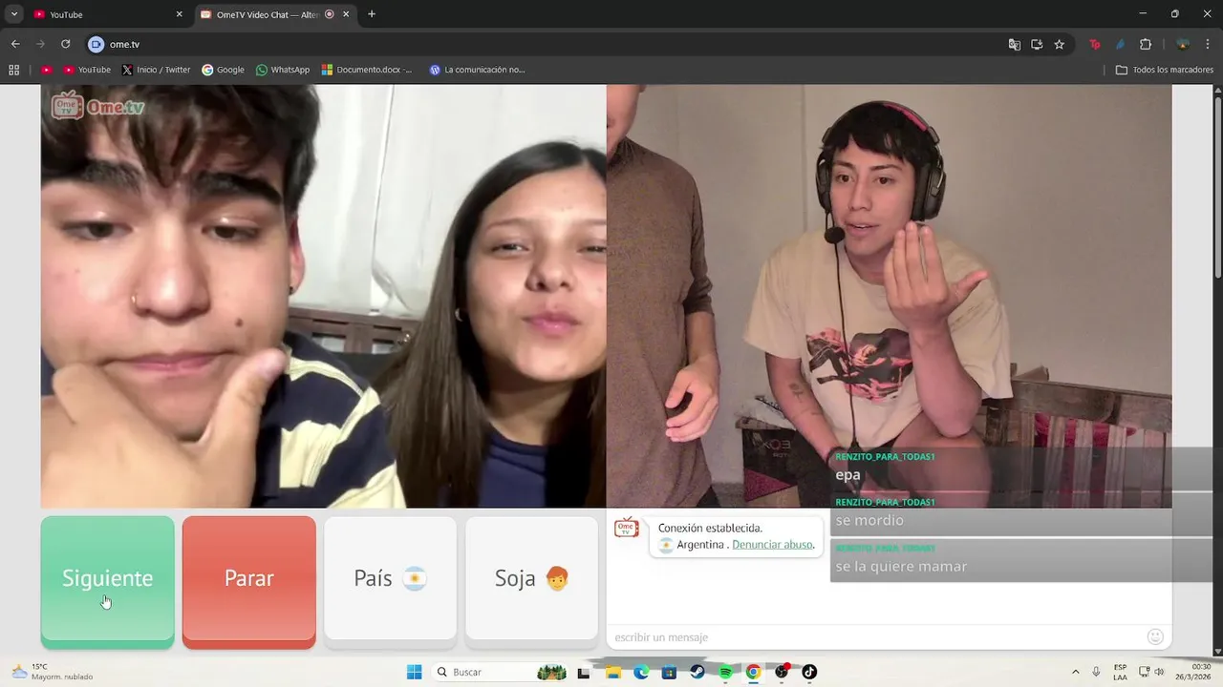Viewport: 1223px width, 687px height.
Task: Click the site information icon
Action: point(96,44)
